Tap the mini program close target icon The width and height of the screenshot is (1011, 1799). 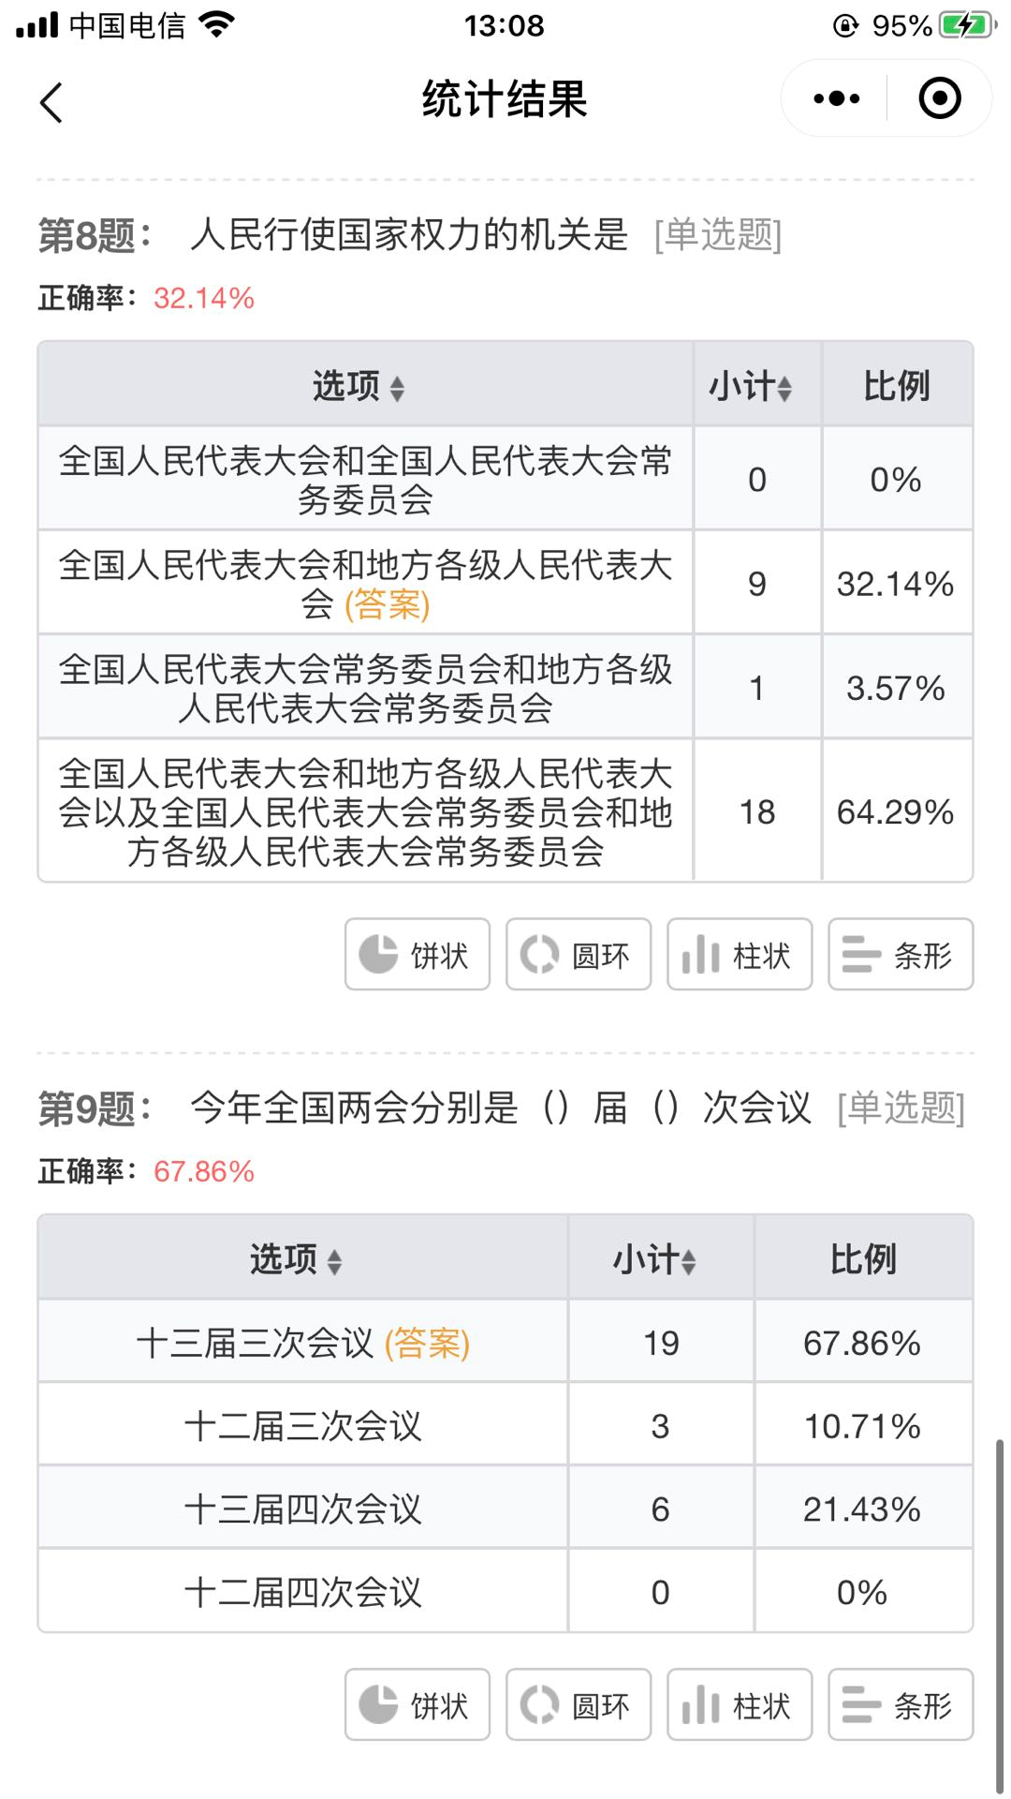[939, 98]
